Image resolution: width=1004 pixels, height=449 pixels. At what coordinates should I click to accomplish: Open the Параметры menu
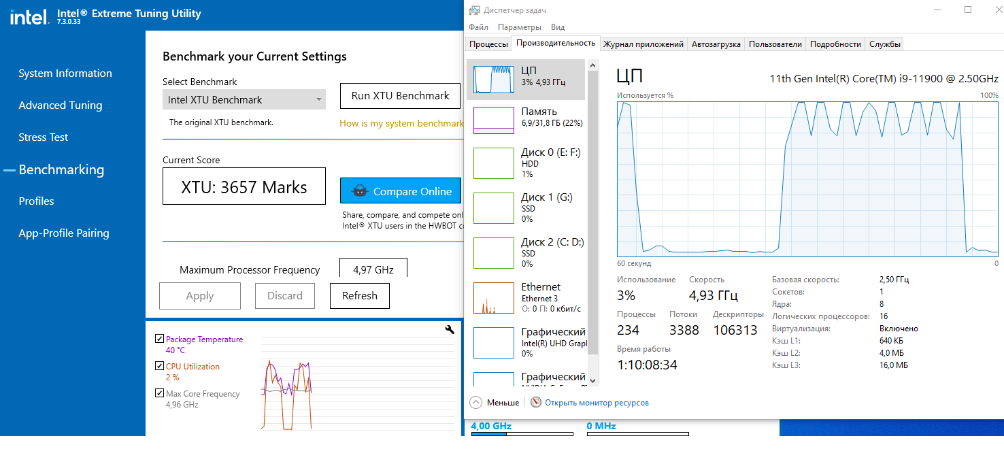pos(519,27)
